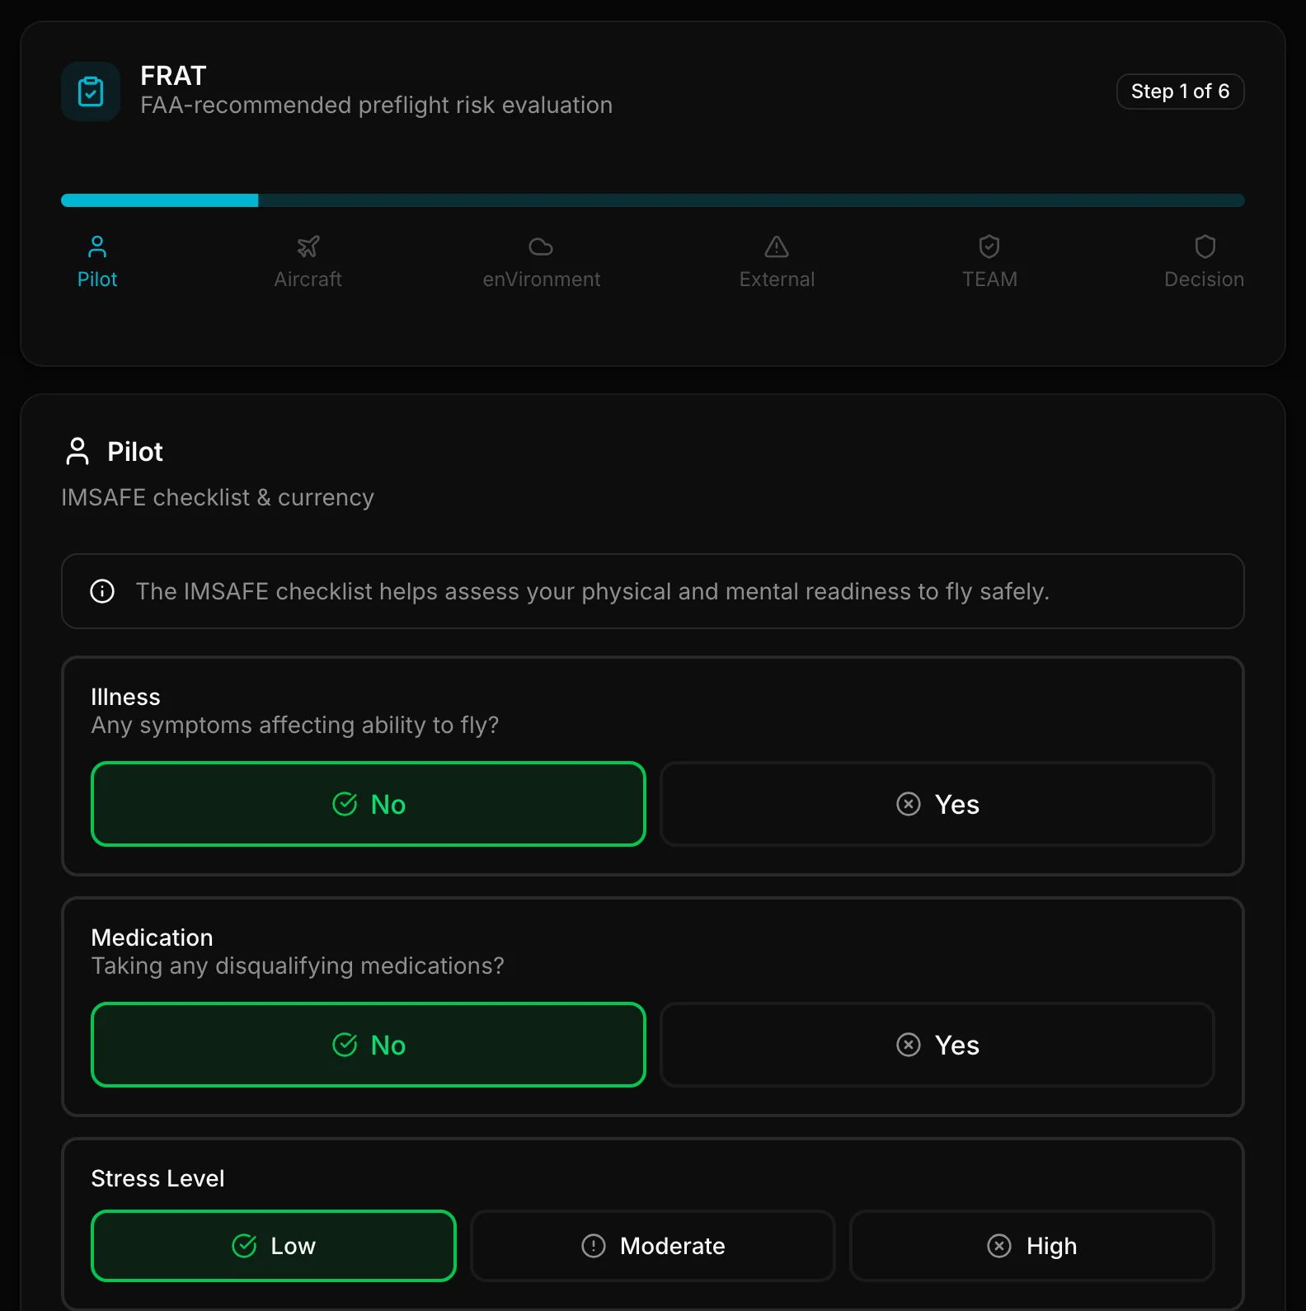Click the FRAT title text
The height and width of the screenshot is (1311, 1306).
[x=173, y=76]
